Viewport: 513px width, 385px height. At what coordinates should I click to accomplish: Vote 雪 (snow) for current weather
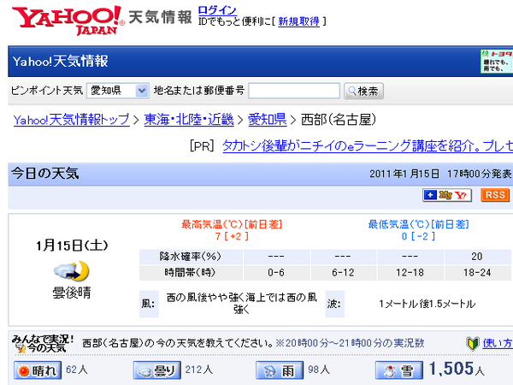(398, 370)
